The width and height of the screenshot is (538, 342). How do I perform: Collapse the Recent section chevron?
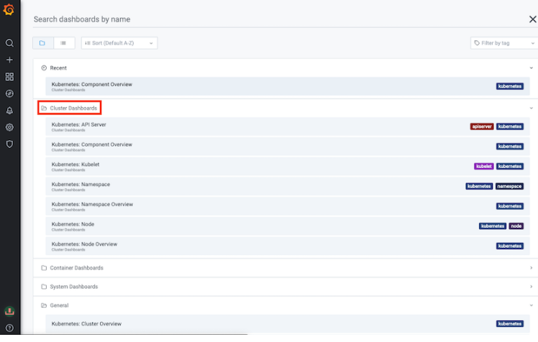(x=531, y=68)
